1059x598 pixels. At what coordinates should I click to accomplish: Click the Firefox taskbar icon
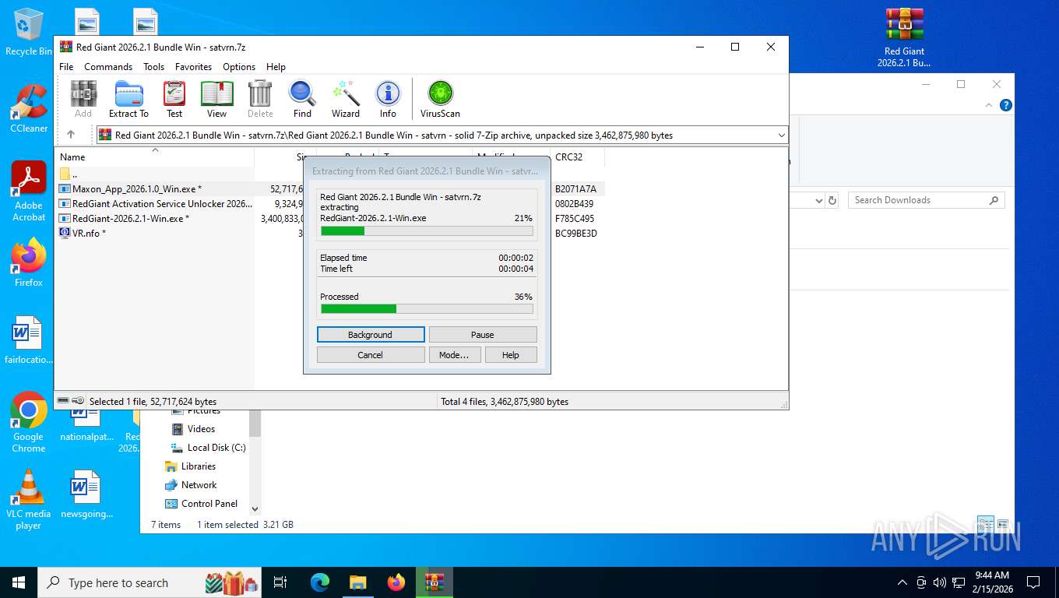[x=396, y=582]
